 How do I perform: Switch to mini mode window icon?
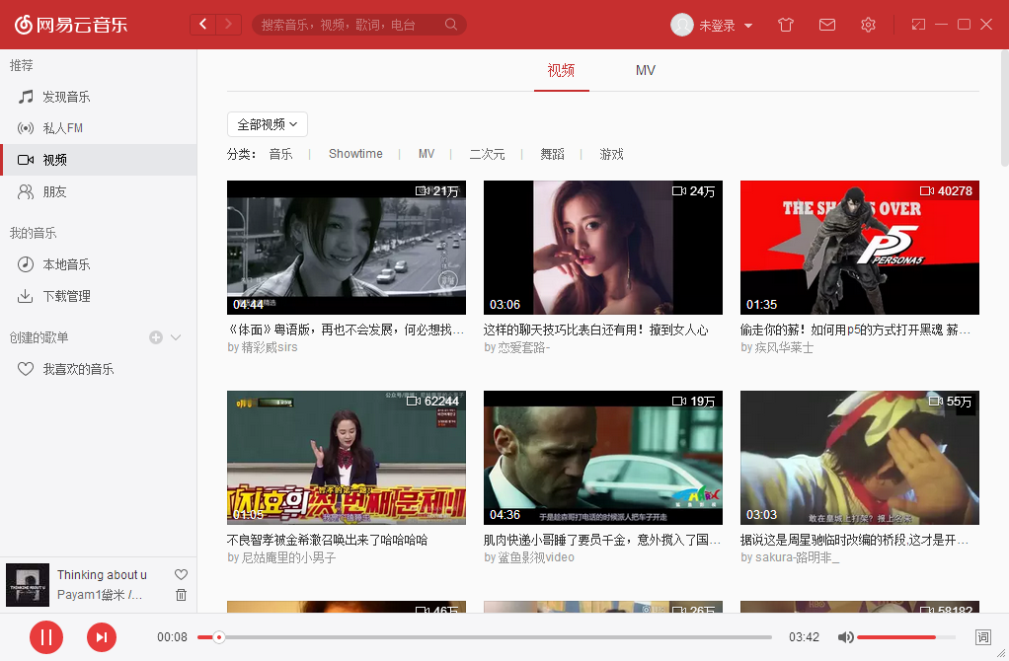click(x=918, y=25)
